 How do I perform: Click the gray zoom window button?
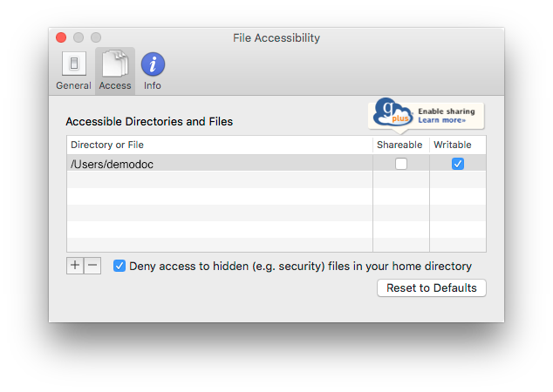96,37
